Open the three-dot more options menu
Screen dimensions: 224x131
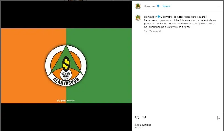coord(218,6)
